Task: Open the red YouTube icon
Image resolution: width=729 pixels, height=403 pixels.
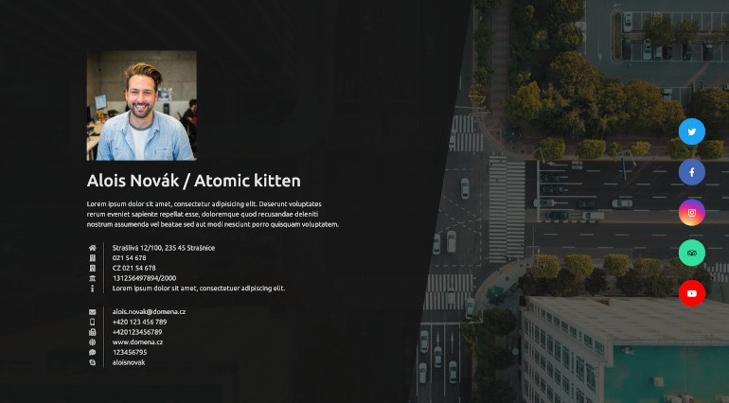Action: pos(692,294)
